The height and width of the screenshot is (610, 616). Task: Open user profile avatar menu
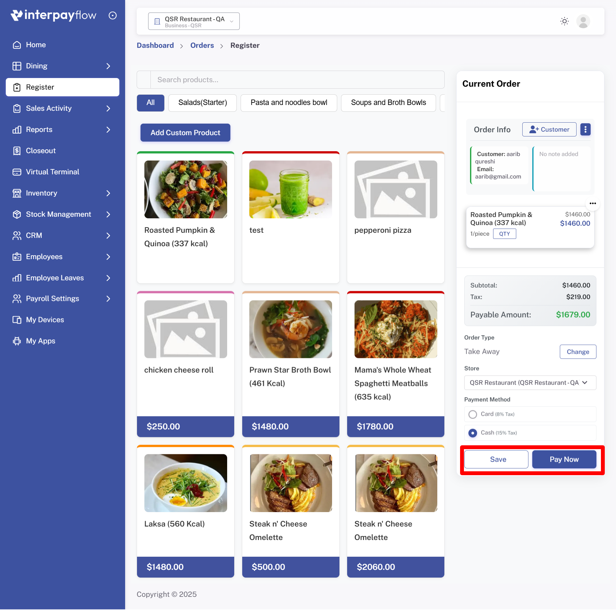(583, 21)
